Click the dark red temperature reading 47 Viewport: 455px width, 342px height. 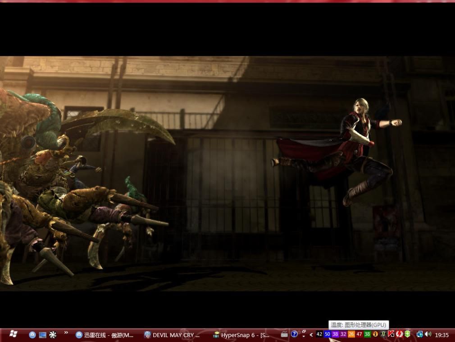click(x=359, y=334)
